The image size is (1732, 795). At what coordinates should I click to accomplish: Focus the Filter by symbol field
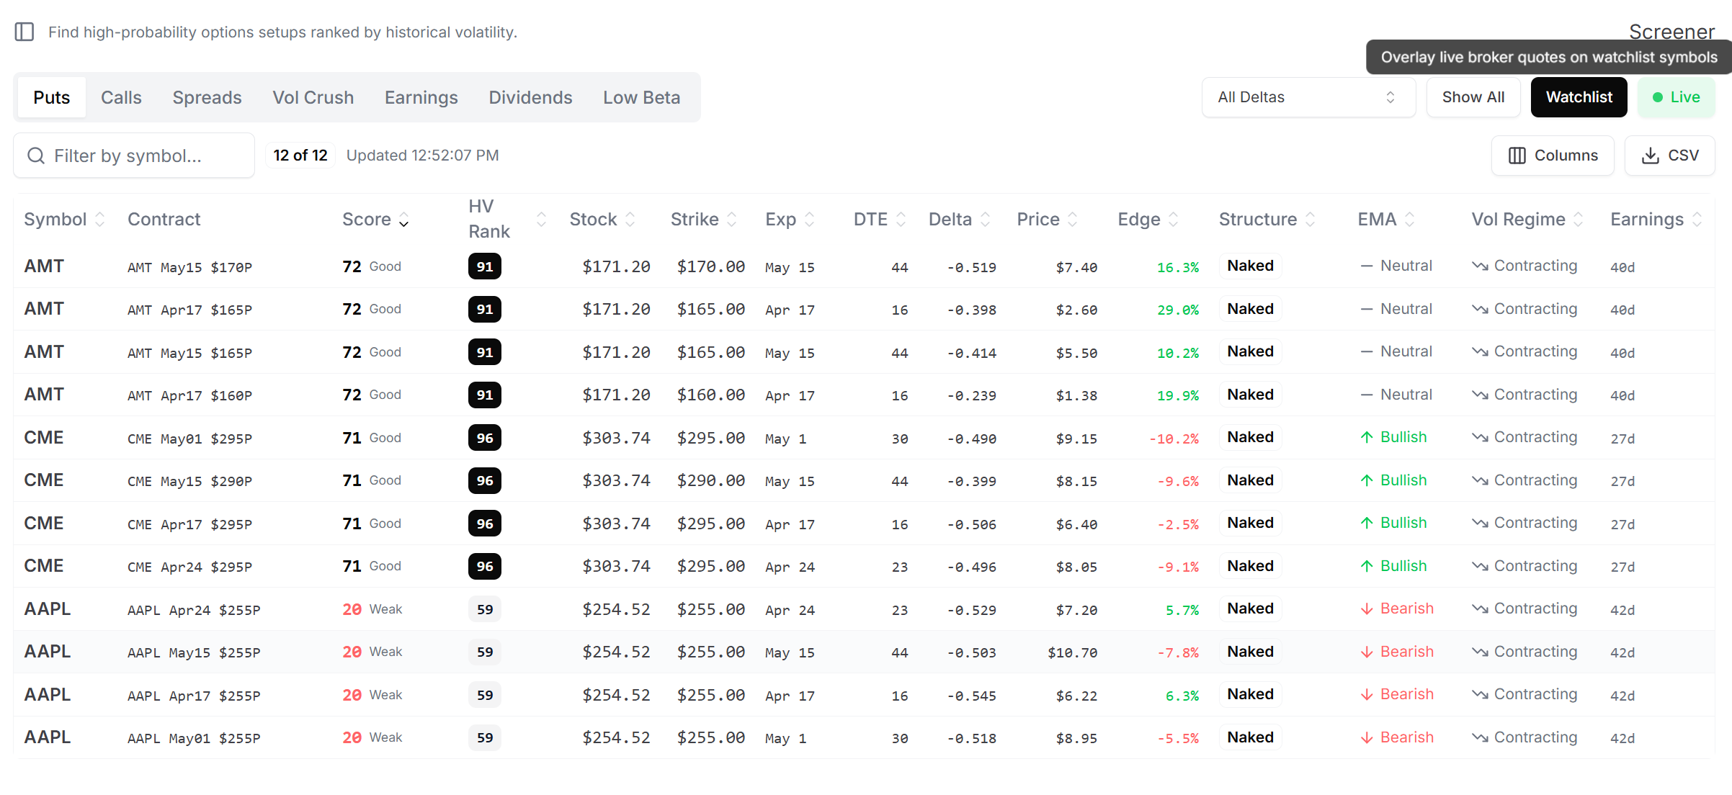coord(144,156)
